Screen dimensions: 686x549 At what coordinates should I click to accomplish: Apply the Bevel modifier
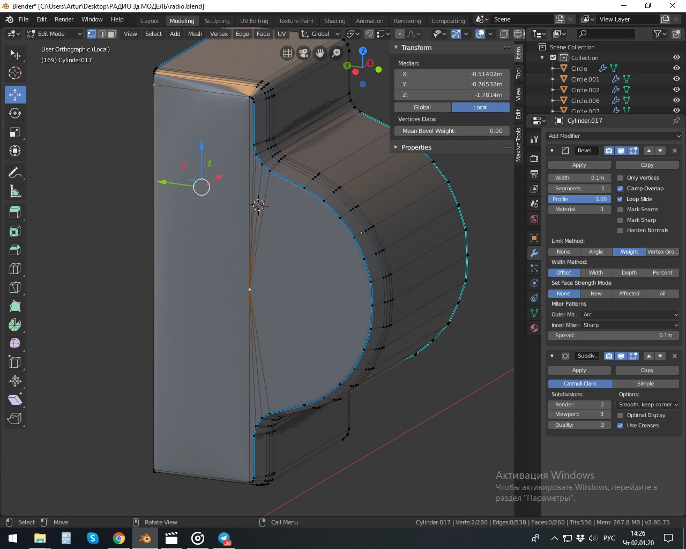click(x=579, y=165)
